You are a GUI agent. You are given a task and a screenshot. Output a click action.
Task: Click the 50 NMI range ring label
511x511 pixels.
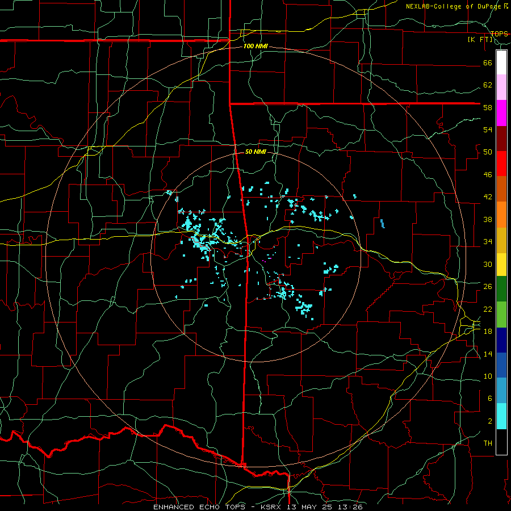[255, 152]
